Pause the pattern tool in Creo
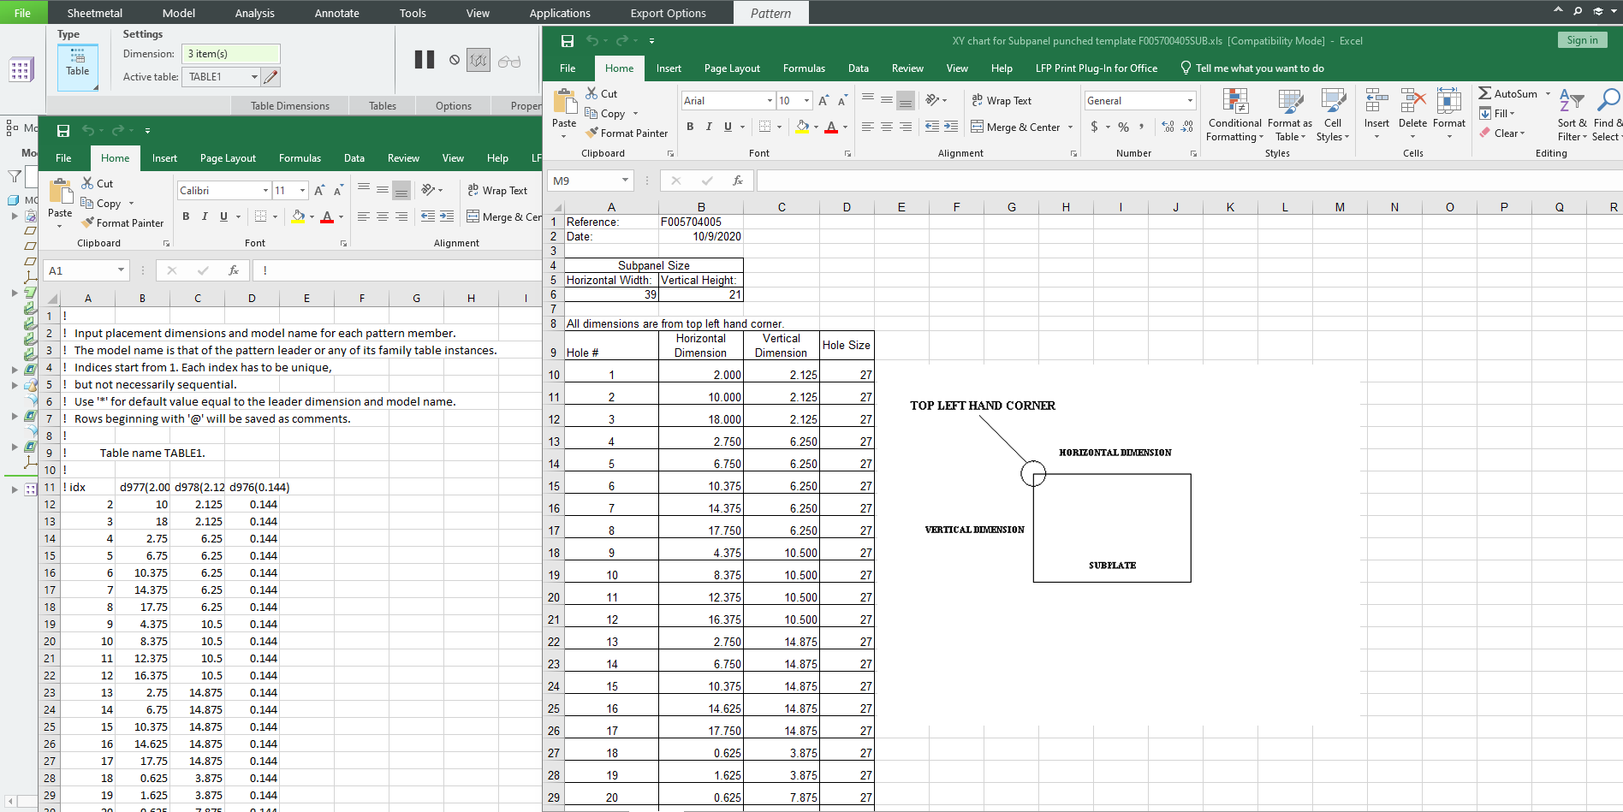The height and width of the screenshot is (812, 1623). coord(424,60)
